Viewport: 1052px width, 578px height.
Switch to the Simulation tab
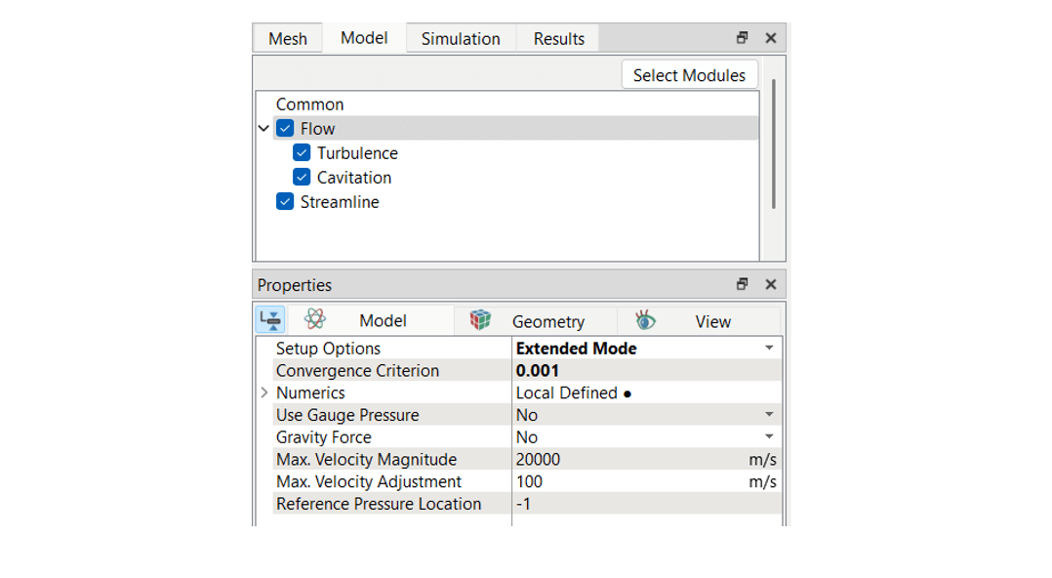pos(461,39)
